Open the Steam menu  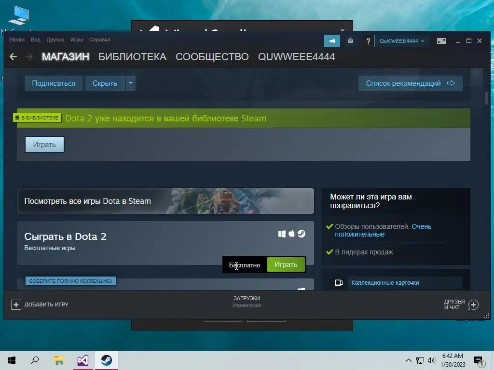(17, 40)
